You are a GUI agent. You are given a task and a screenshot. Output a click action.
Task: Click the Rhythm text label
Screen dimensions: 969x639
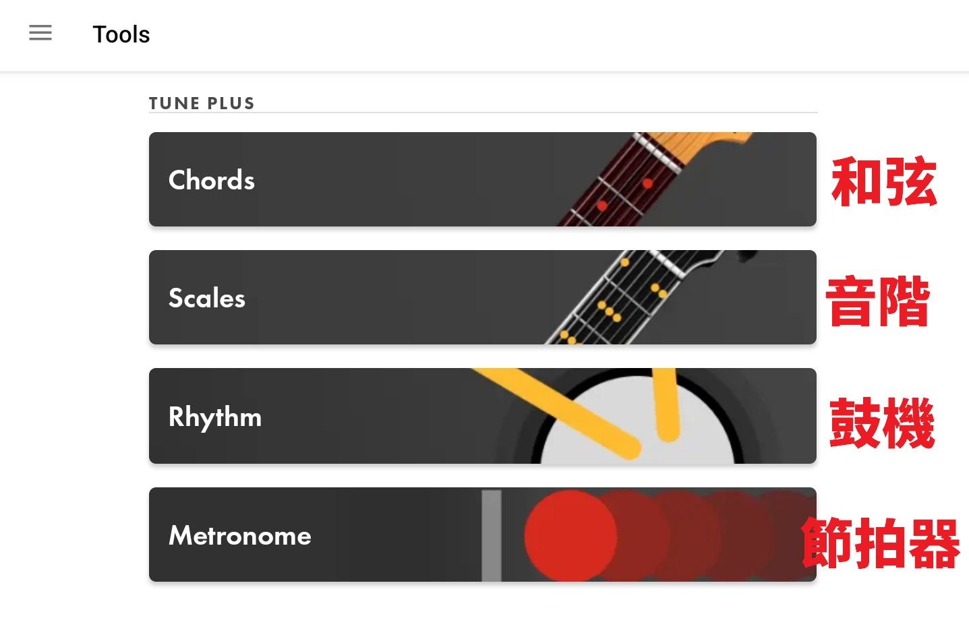tap(214, 417)
